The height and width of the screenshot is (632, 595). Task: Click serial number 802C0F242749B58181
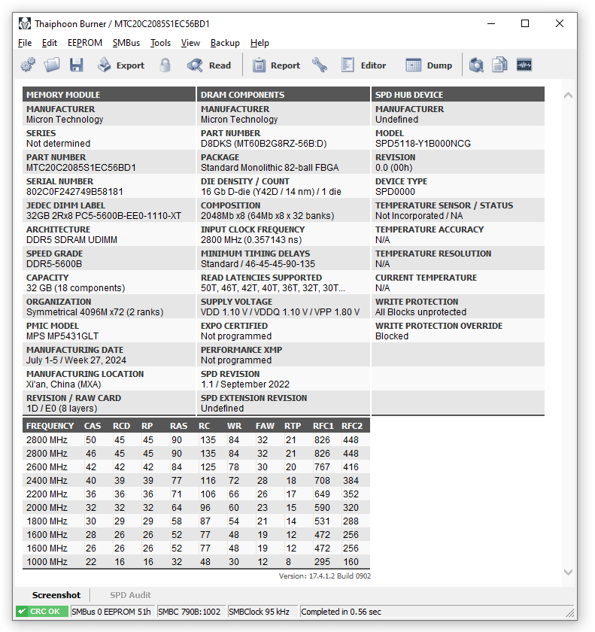click(74, 192)
